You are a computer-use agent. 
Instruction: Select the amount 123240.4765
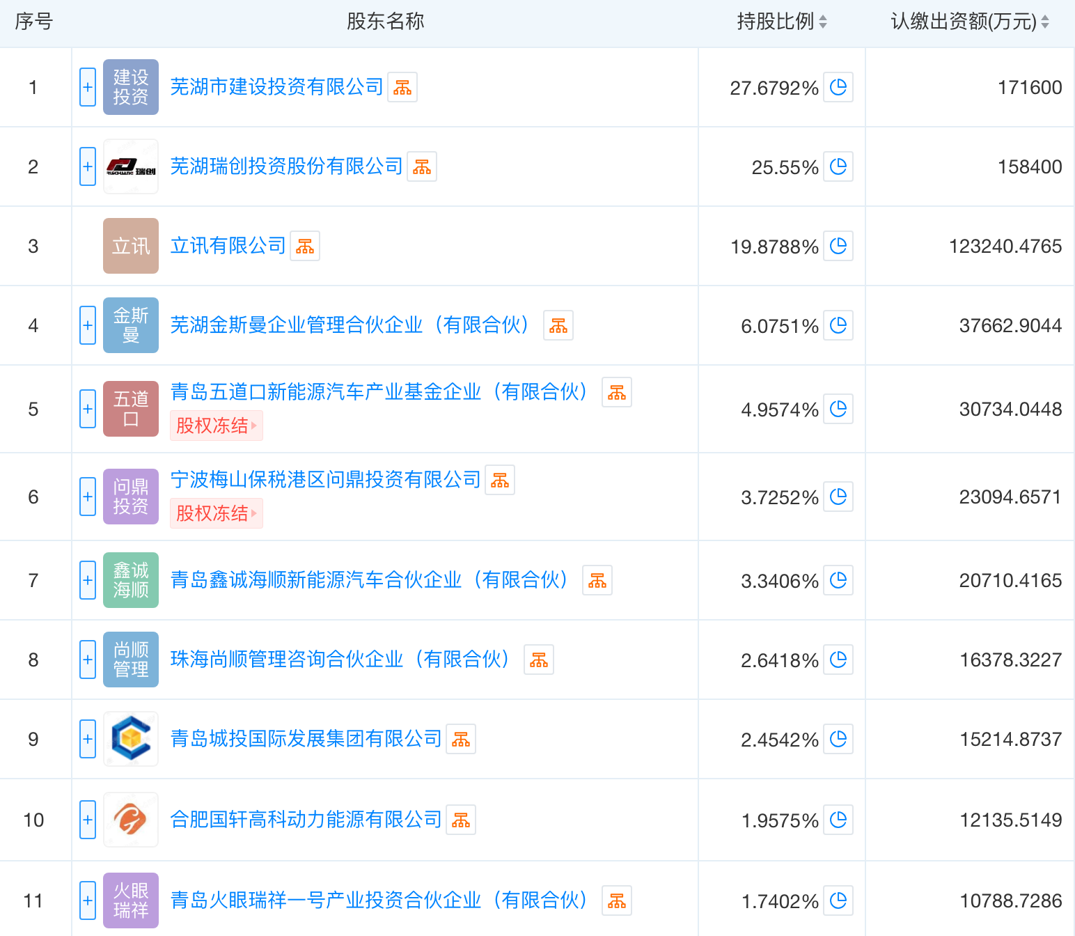[1006, 247]
